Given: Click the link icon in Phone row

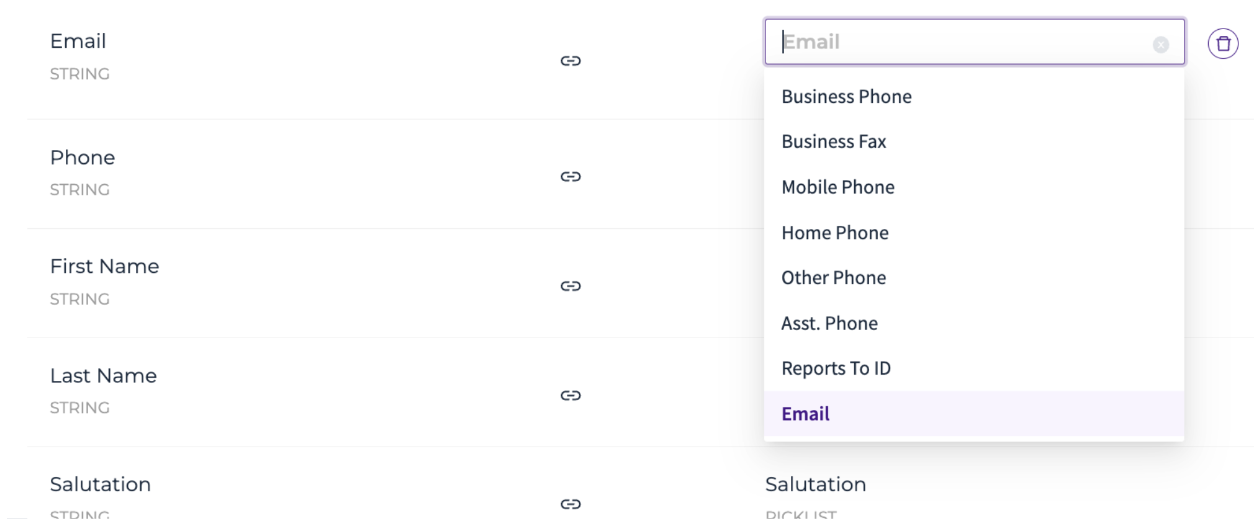Looking at the screenshot, I should (x=571, y=177).
